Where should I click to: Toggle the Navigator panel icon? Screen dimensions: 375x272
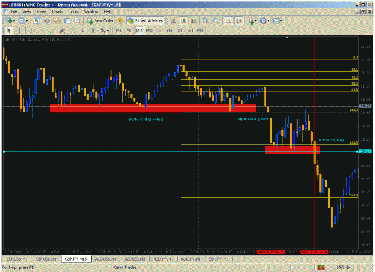(57, 21)
